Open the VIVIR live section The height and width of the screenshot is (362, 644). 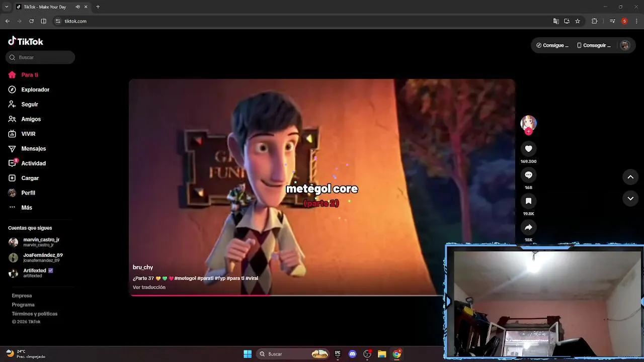click(x=22, y=134)
